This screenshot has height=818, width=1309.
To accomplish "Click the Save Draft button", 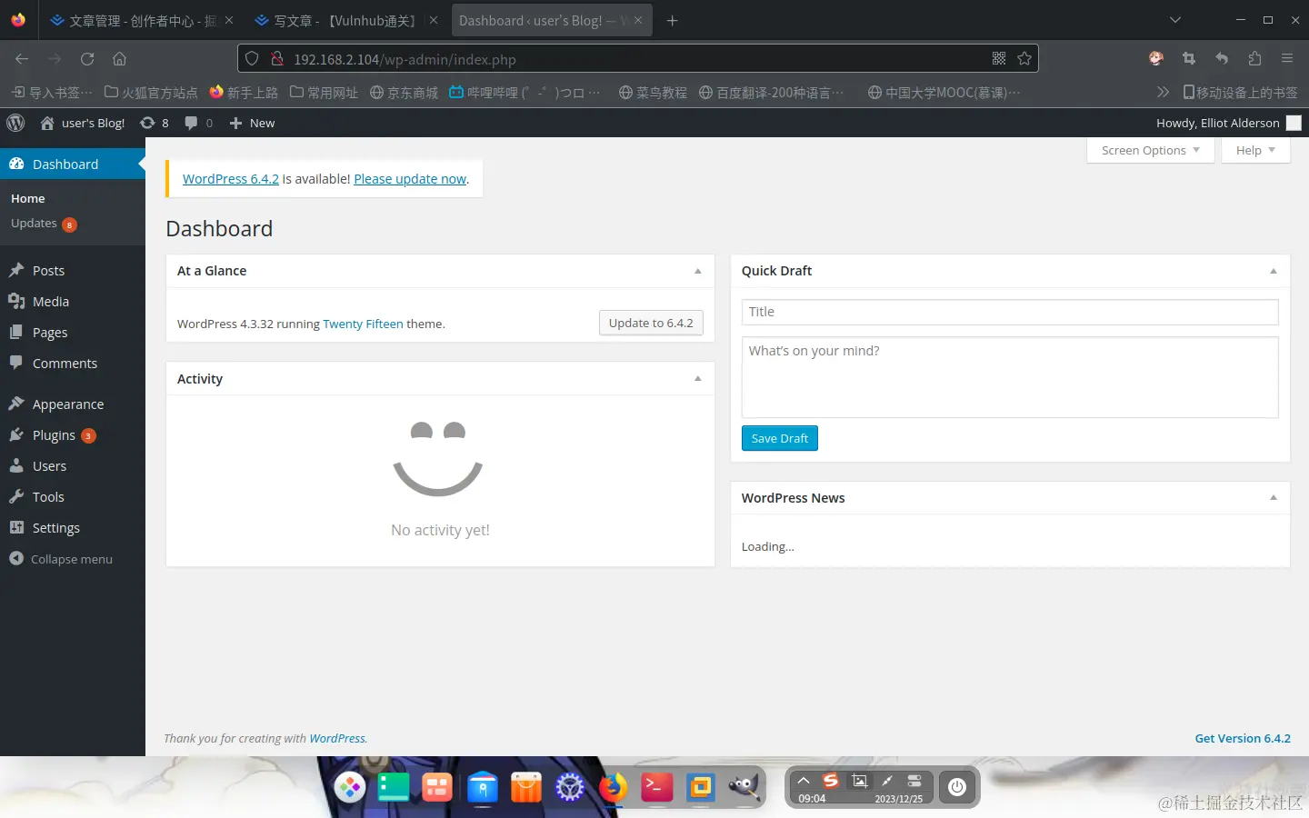I will pos(780,438).
